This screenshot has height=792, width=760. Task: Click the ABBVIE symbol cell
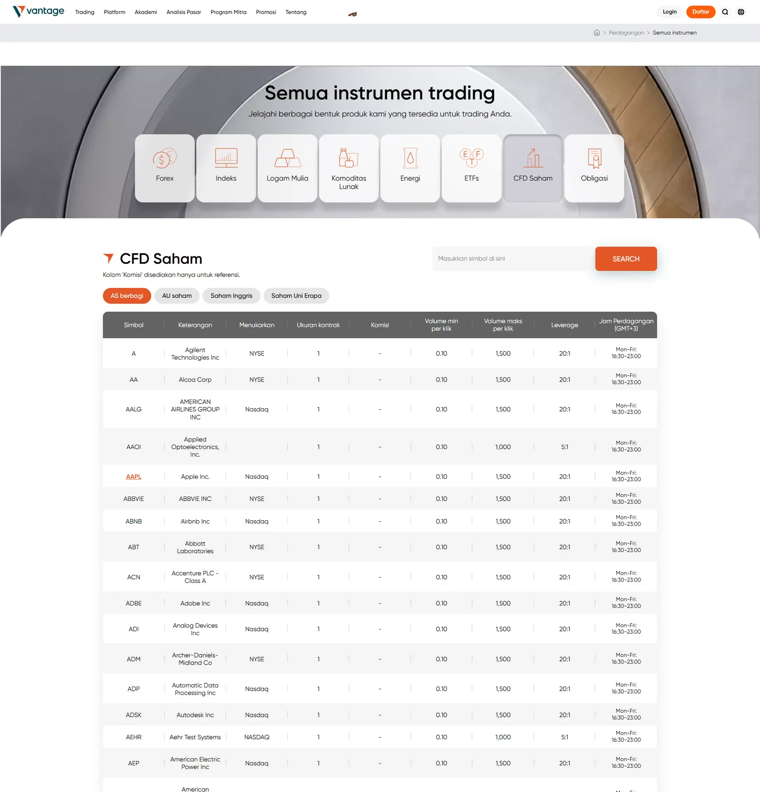point(133,499)
